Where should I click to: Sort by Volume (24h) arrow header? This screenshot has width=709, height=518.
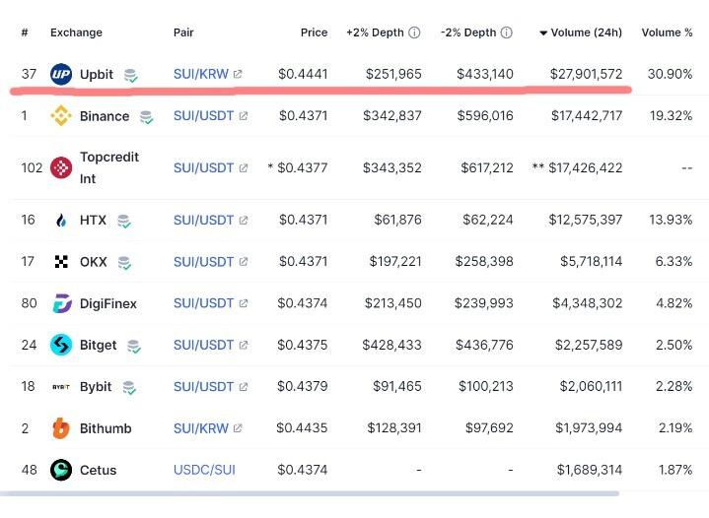[581, 32]
